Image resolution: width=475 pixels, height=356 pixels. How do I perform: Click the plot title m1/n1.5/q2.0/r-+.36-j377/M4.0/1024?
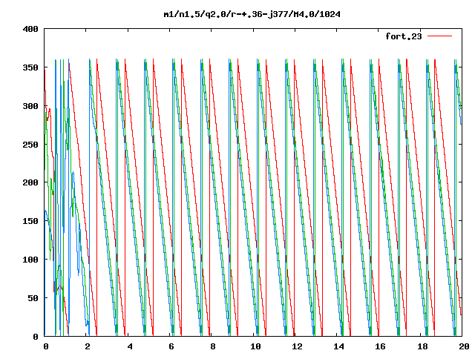tap(252, 14)
